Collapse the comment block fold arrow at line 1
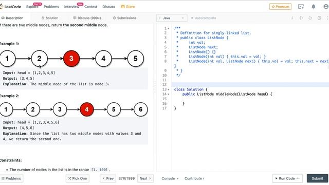 pos(168,28)
